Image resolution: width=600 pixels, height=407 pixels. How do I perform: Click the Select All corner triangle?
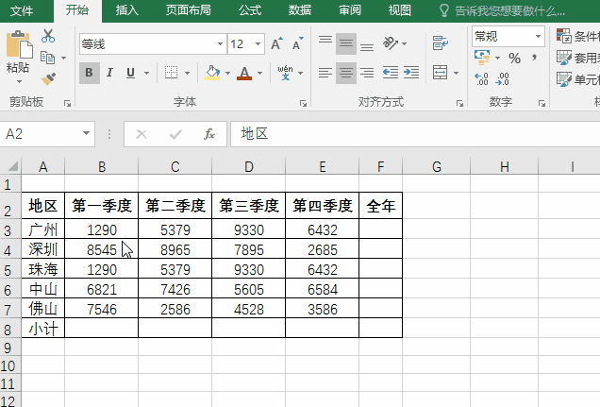pos(12,166)
